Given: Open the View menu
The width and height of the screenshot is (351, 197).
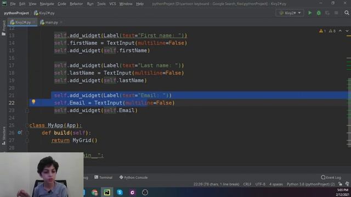Looking at the screenshot, I should coord(32,4).
